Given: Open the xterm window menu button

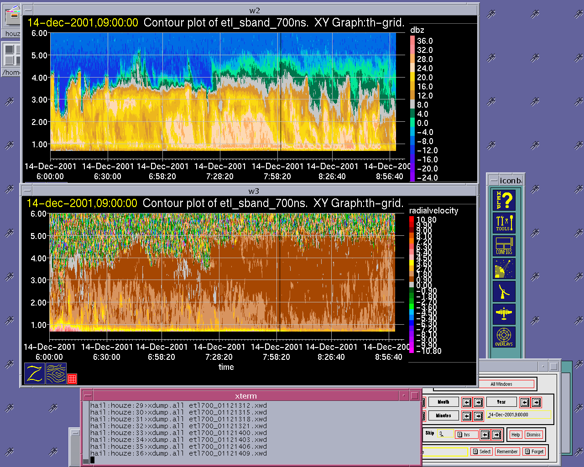Looking at the screenshot, I should point(88,396).
